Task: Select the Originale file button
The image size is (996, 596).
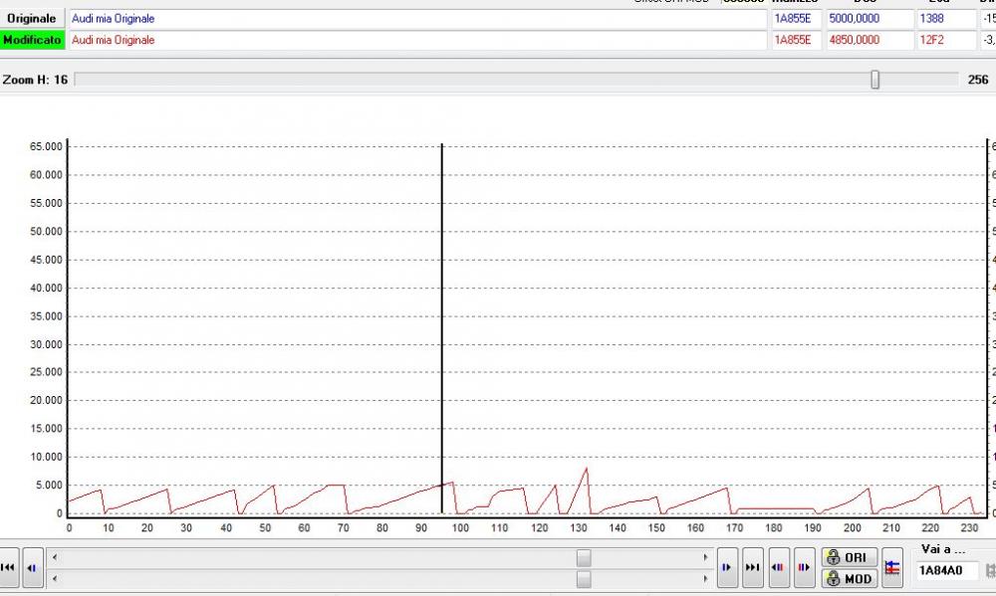Action: coord(33,19)
